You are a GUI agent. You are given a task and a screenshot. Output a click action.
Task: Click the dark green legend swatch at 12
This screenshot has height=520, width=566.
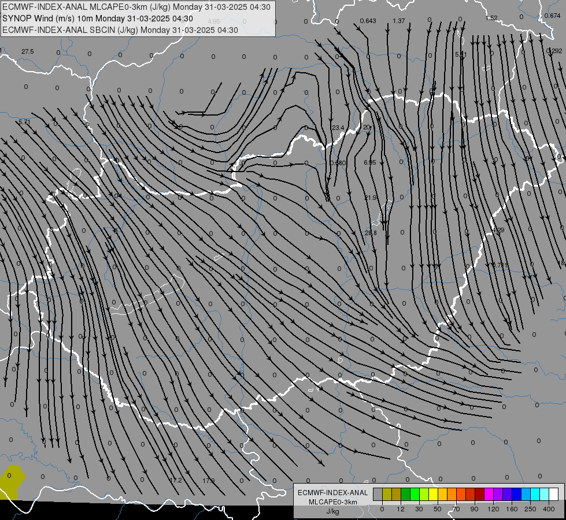pos(406,495)
